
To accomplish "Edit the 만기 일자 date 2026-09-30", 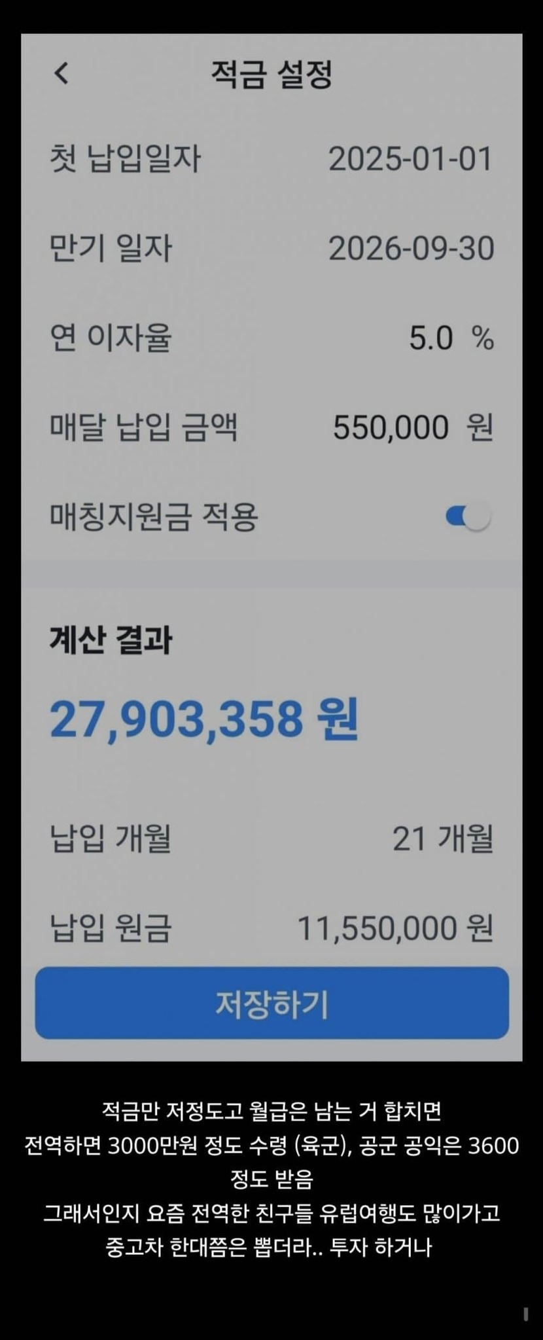I will pyautogui.click(x=412, y=249).
